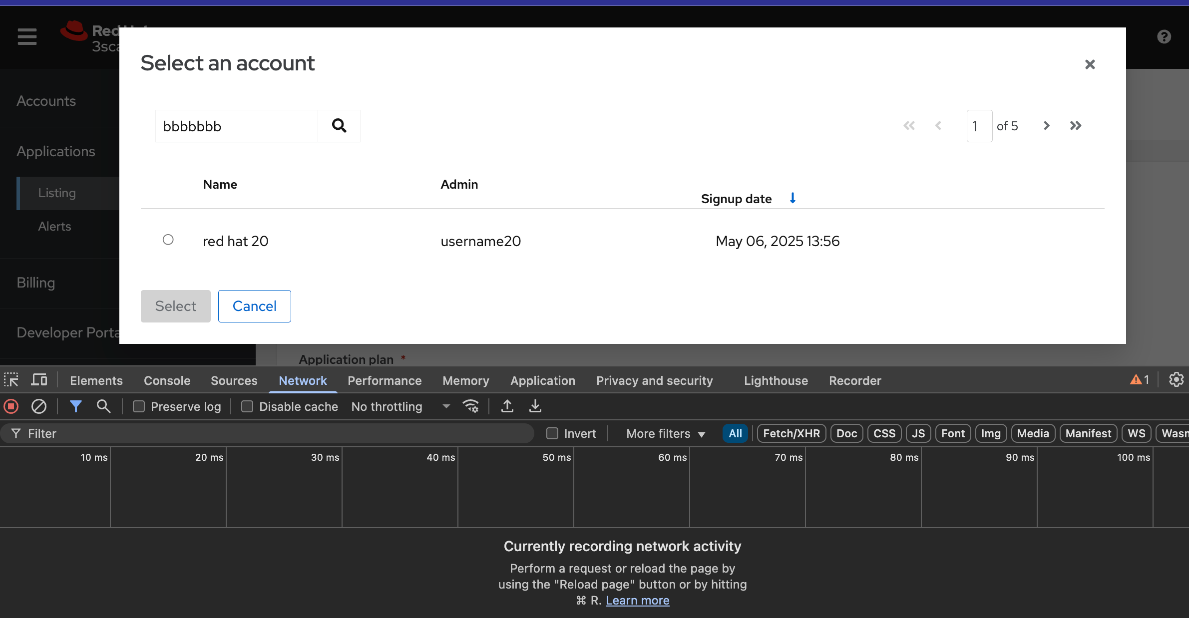The width and height of the screenshot is (1189, 618).
Task: Switch to the Console tab
Action: point(167,380)
